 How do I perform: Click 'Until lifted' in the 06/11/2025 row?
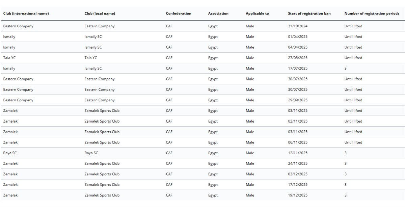[x=353, y=142]
